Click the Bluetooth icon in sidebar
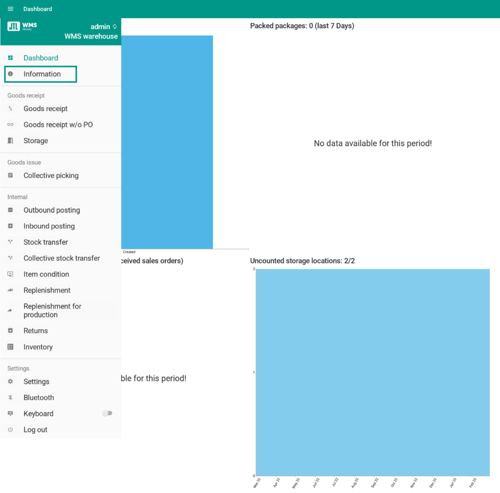This screenshot has height=493, width=500. pyautogui.click(x=10, y=398)
